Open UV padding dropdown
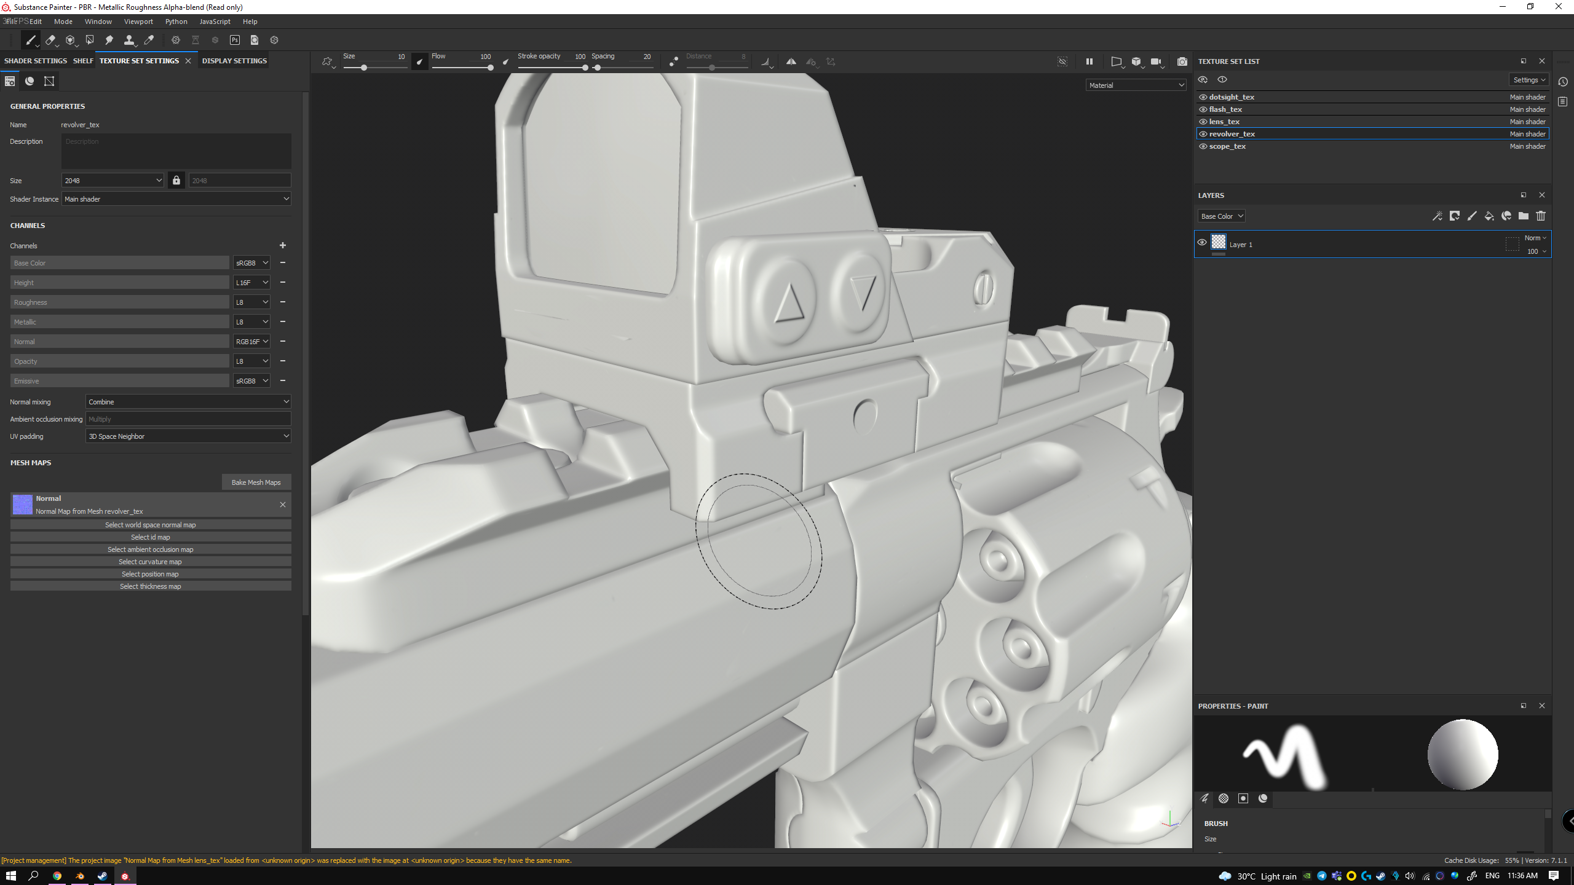Image resolution: width=1574 pixels, height=885 pixels. pos(188,436)
